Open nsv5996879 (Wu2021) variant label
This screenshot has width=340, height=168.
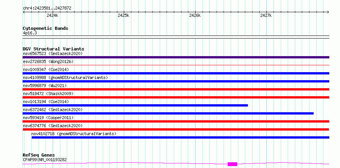(45, 86)
